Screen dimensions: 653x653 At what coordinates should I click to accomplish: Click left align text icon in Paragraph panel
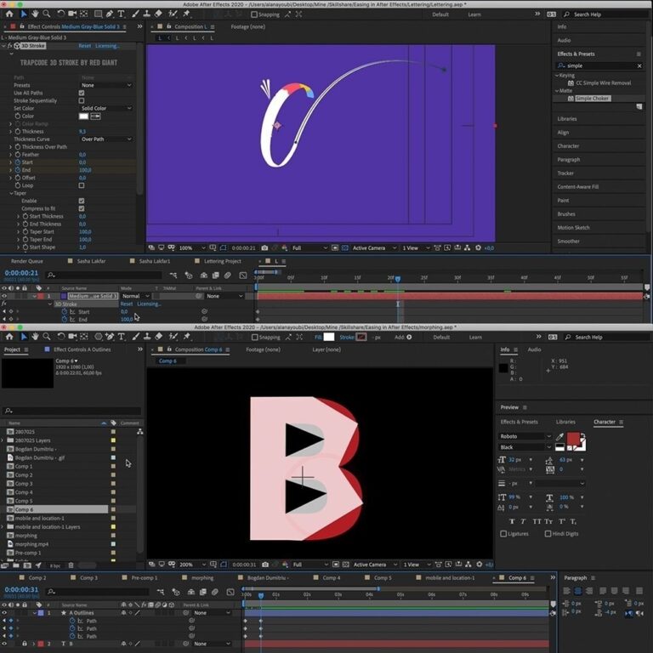[x=566, y=591]
